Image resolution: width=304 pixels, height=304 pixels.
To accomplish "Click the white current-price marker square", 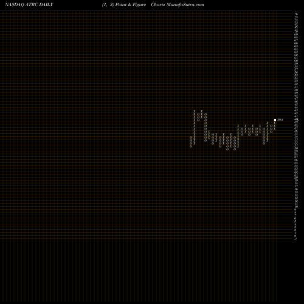I will tap(275, 120).
